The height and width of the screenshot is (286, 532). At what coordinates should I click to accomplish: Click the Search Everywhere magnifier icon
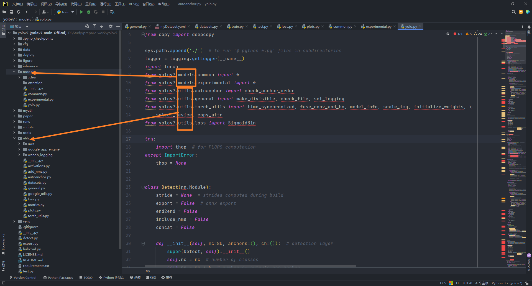[x=513, y=12]
